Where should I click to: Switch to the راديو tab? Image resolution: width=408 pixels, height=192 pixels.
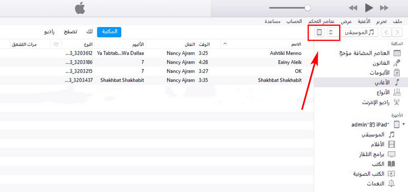[49, 32]
